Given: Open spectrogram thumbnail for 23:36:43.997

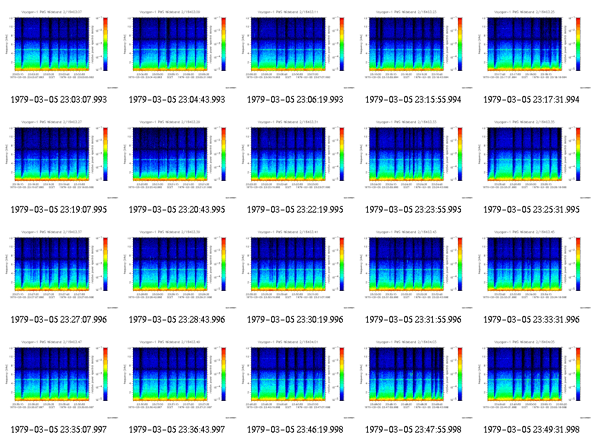Looking at the screenshot, I should (x=177, y=379).
